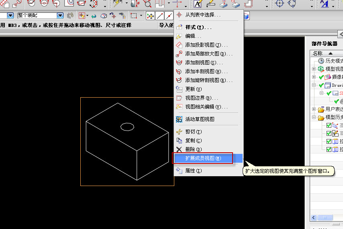Click the 3-point arc dimension tool icon
343x229 pixels.
point(31,3)
